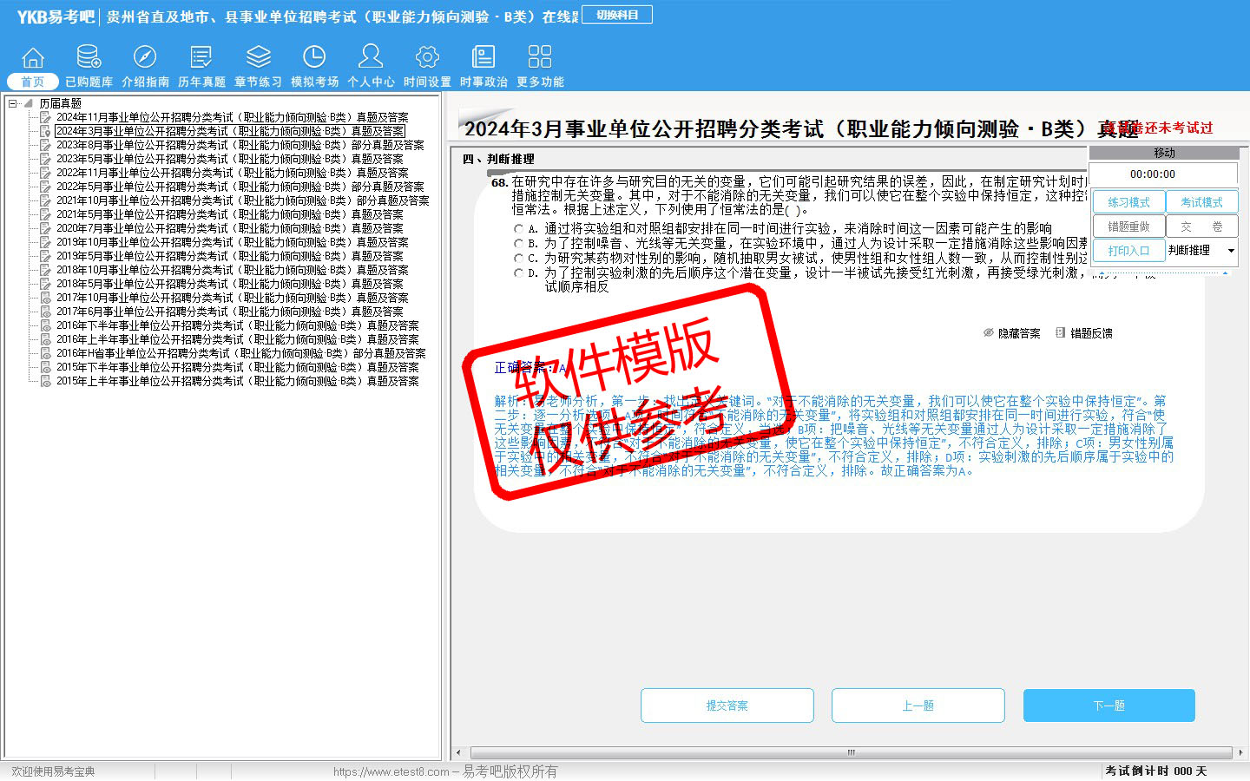
Task: Select the 2016年下半年 exam tree row
Action: click(238, 325)
